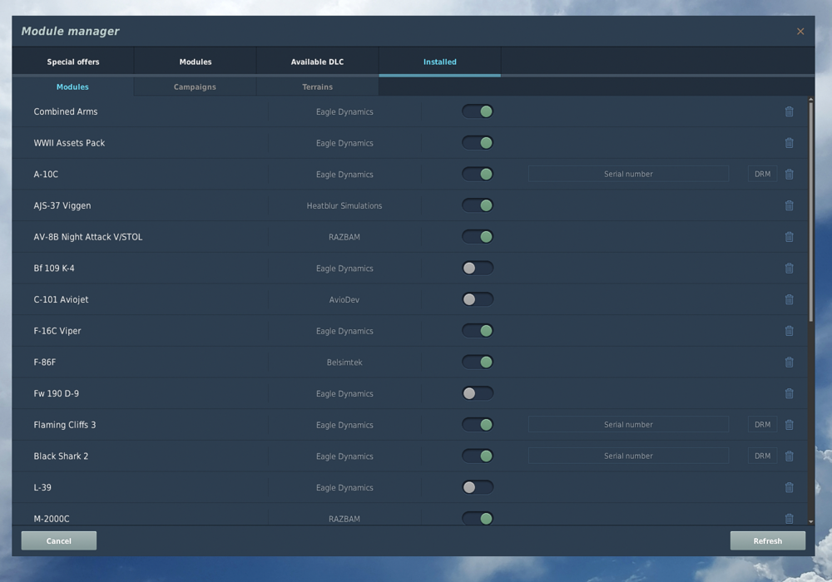This screenshot has height=582, width=832.
Task: Click Heatblur Simulations developer label
Action: pyautogui.click(x=344, y=205)
